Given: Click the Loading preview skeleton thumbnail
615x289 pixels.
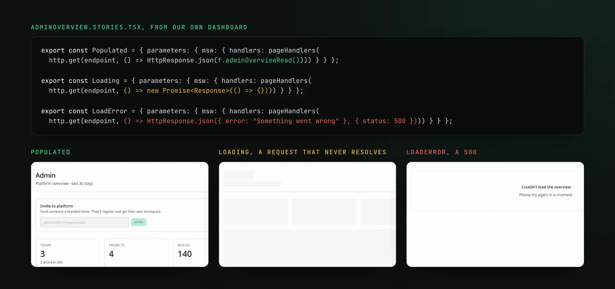Looking at the screenshot, I should (307, 214).
